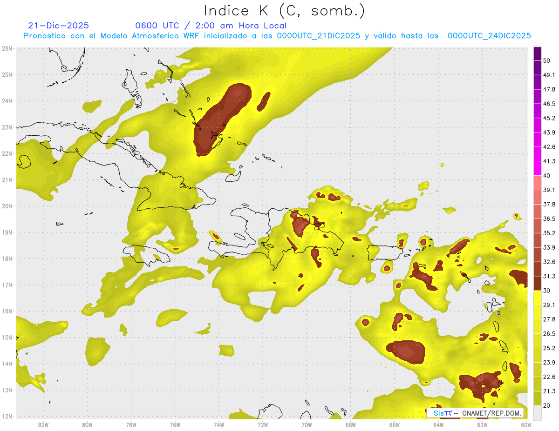The height and width of the screenshot is (431, 559).
Task: Click colorbar value "49.1"
Action: click(x=549, y=75)
